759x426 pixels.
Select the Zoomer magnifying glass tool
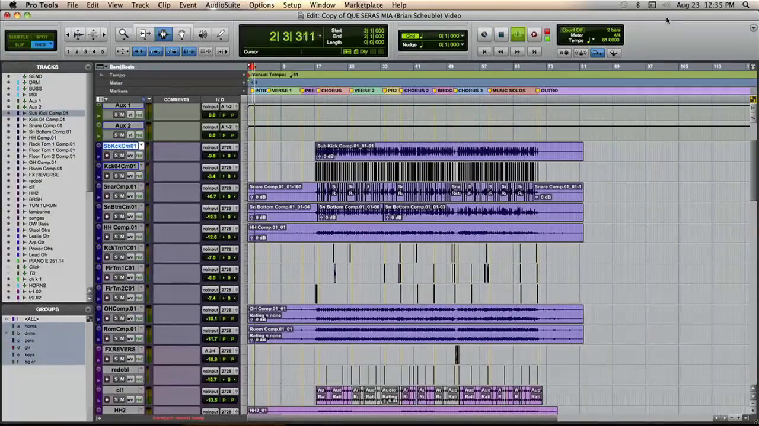click(123, 34)
